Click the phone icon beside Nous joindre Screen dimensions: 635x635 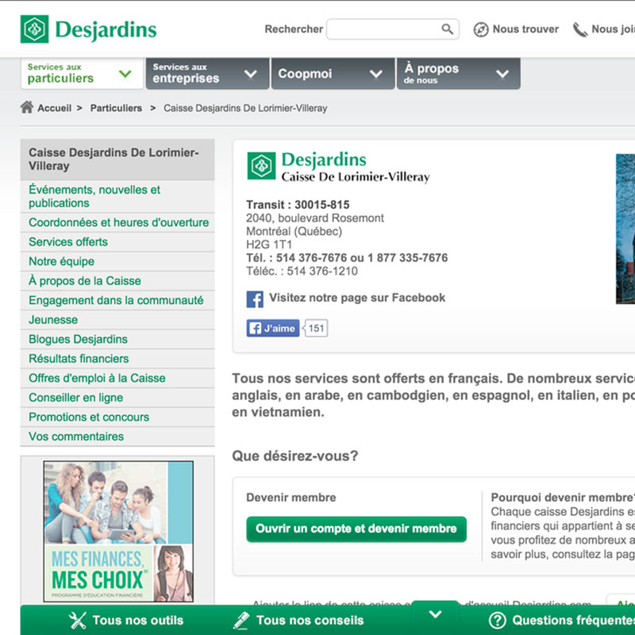pos(580,29)
